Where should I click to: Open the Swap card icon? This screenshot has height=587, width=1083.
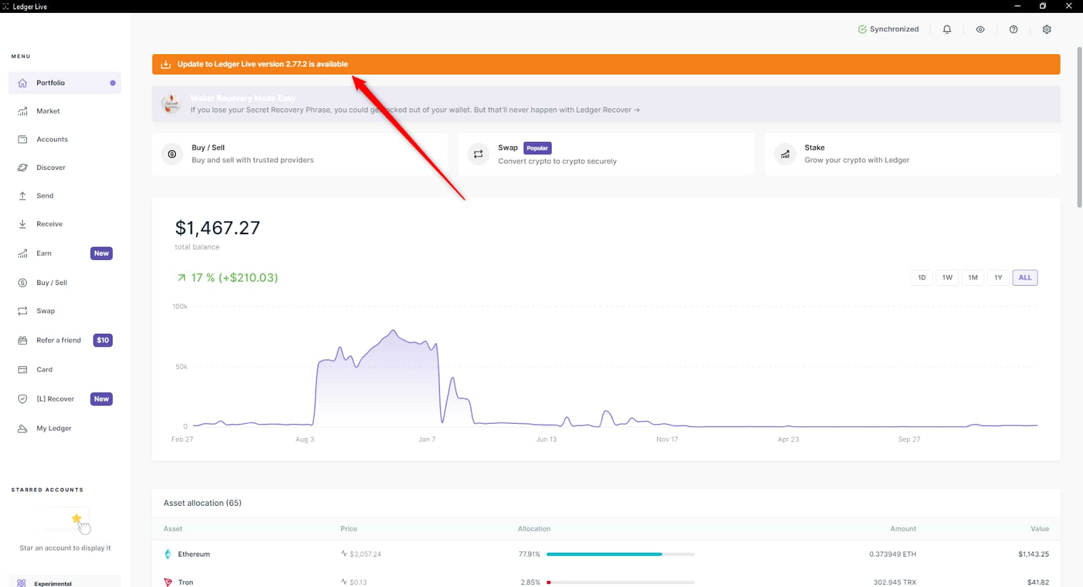pos(479,154)
